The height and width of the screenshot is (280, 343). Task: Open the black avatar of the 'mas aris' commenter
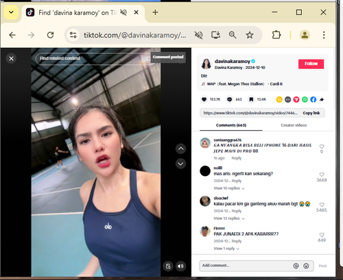pyautogui.click(x=205, y=171)
